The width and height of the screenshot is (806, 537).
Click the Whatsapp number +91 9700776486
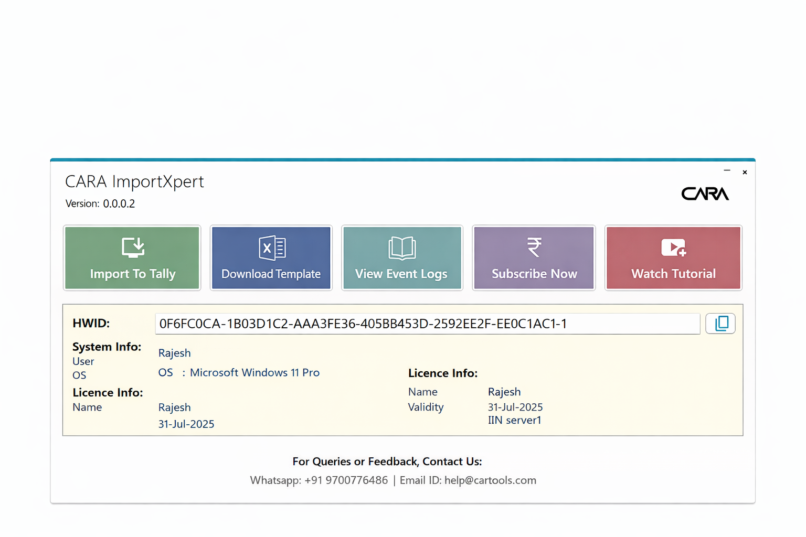(346, 480)
